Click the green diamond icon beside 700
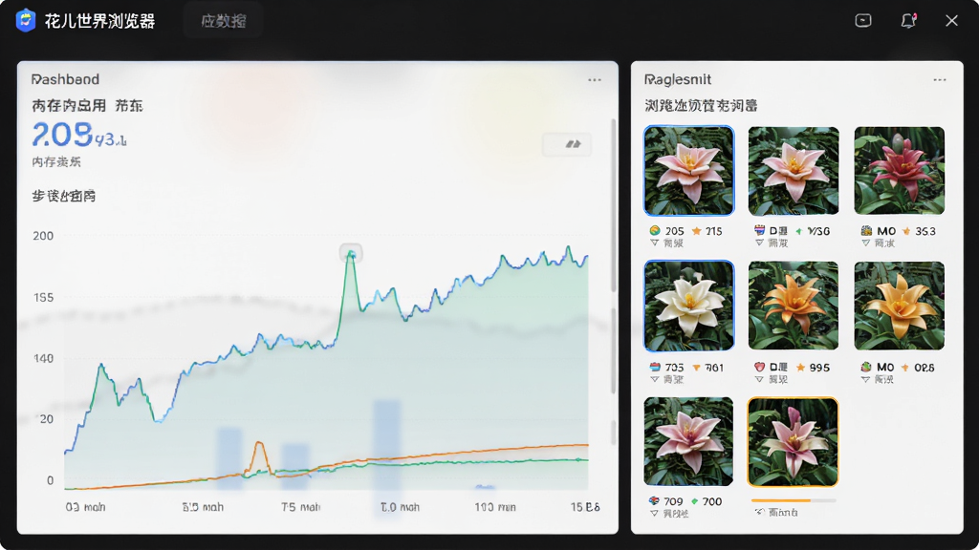Image resolution: width=979 pixels, height=550 pixels. coord(694,501)
